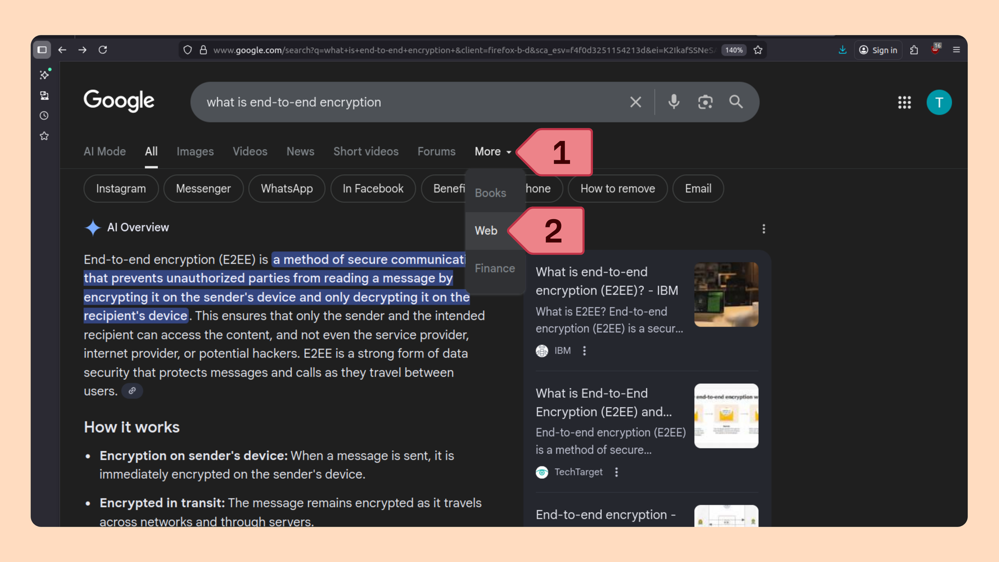This screenshot has height=562, width=999.
Task: Select the All results tab
Action: pyautogui.click(x=151, y=151)
